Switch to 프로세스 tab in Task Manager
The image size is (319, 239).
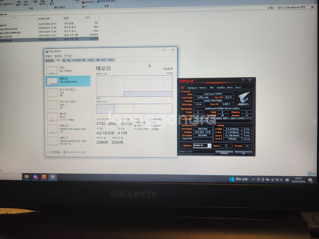pyautogui.click(x=50, y=61)
